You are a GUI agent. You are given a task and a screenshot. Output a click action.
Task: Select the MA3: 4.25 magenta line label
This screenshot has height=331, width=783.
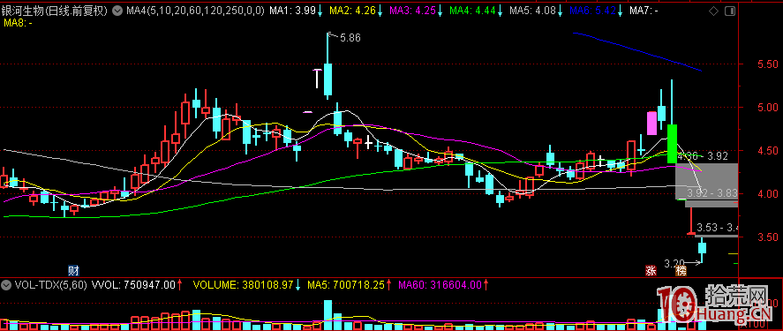[414, 11]
